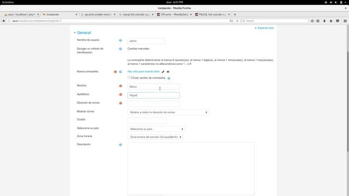Close the Instalación tab

click(76, 15)
